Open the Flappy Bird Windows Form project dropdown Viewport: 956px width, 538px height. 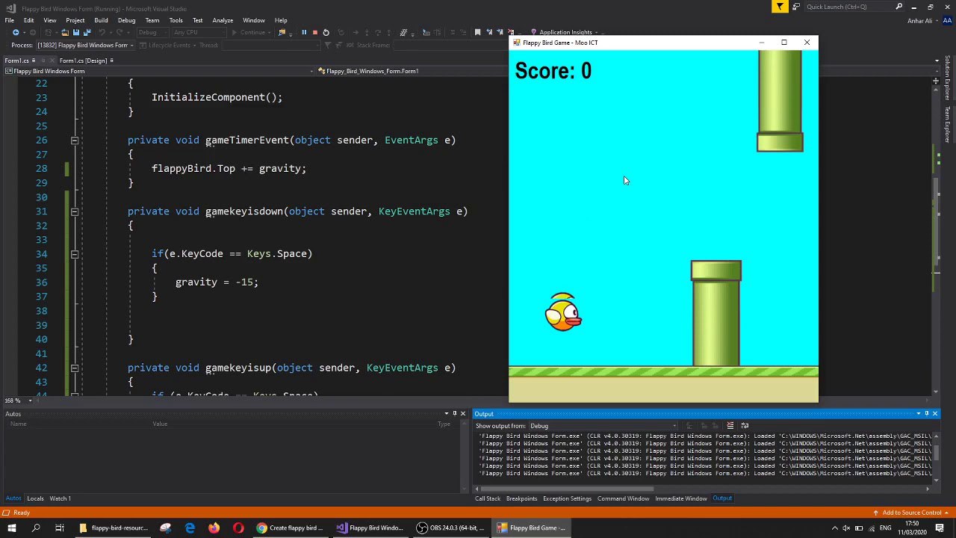click(x=159, y=71)
